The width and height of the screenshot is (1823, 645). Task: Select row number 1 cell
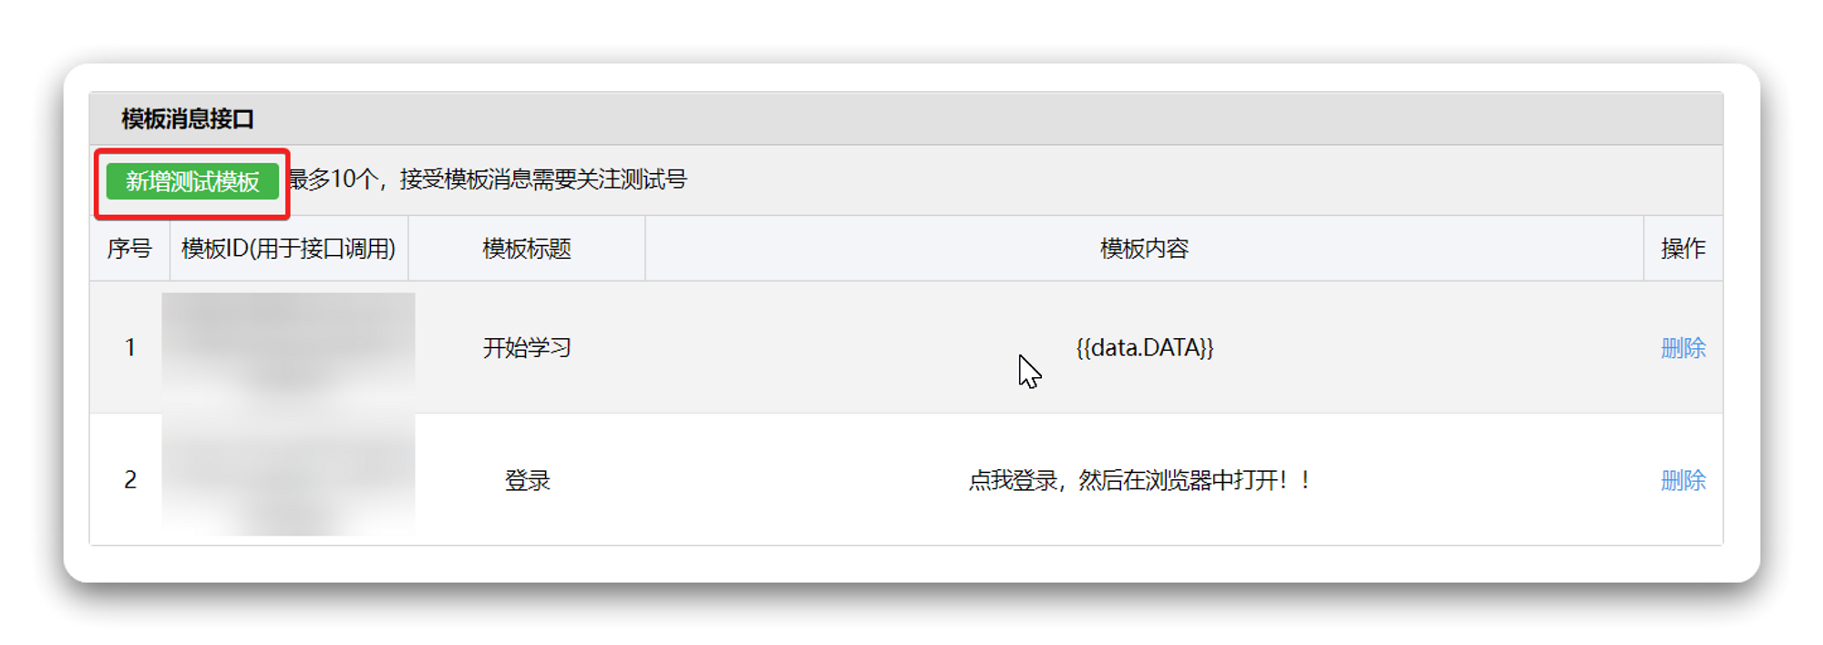pyautogui.click(x=130, y=347)
